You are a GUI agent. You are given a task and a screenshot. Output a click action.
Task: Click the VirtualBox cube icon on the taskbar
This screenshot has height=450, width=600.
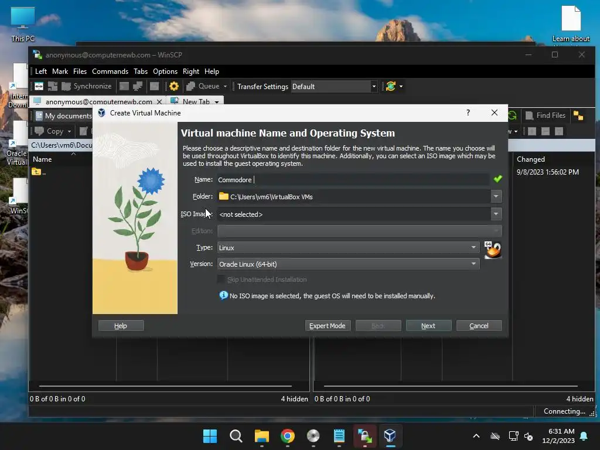390,436
